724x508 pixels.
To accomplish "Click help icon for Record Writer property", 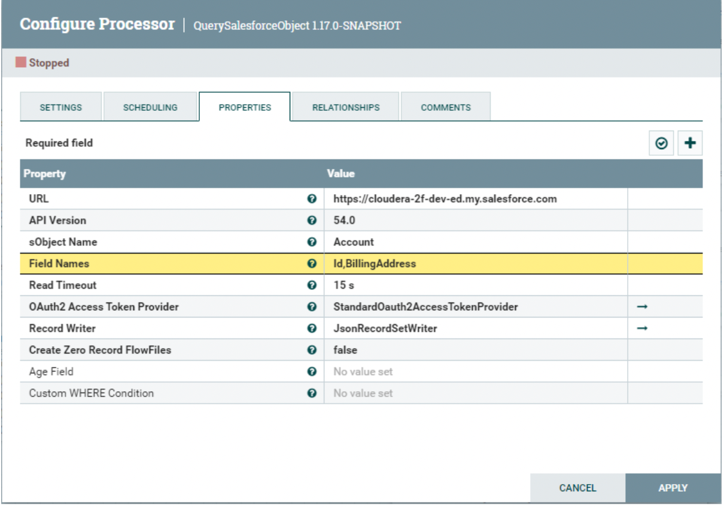I will [311, 328].
